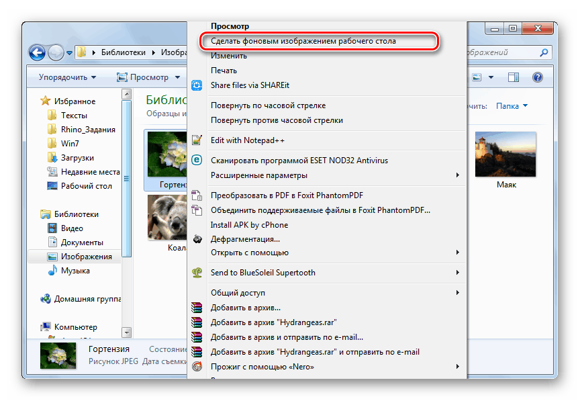
Task: Open the view options dropdown arrow
Action: tap(491, 77)
